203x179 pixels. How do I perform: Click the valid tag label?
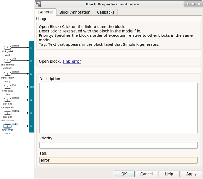(x=7, y=55)
